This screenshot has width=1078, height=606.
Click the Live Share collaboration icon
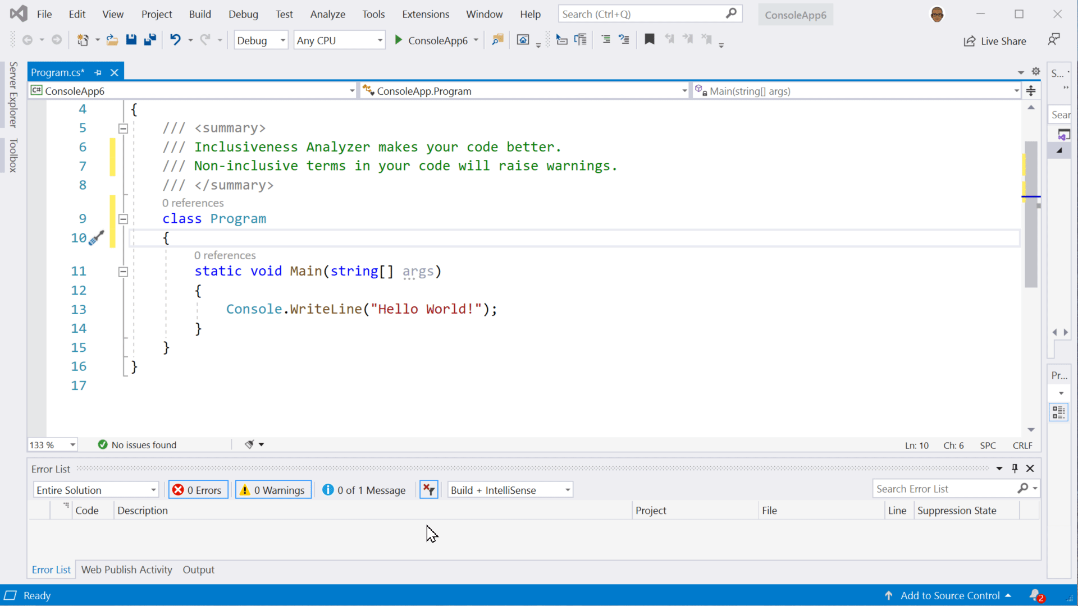click(x=969, y=40)
